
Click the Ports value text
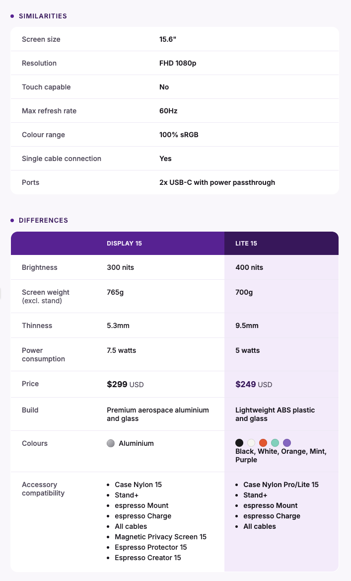pos(217,182)
